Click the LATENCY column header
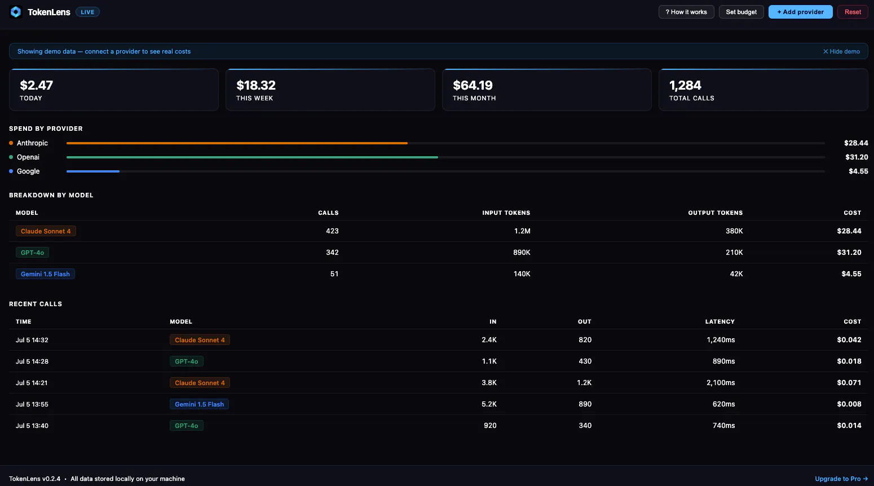Viewport: 874px width, 486px height. pos(720,322)
